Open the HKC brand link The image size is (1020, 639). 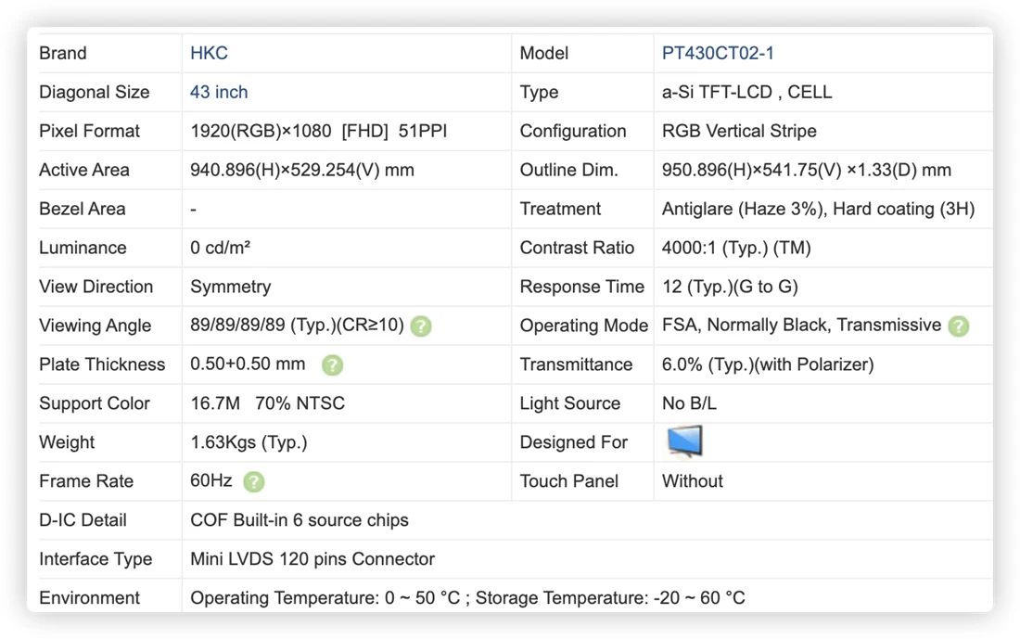(x=209, y=54)
